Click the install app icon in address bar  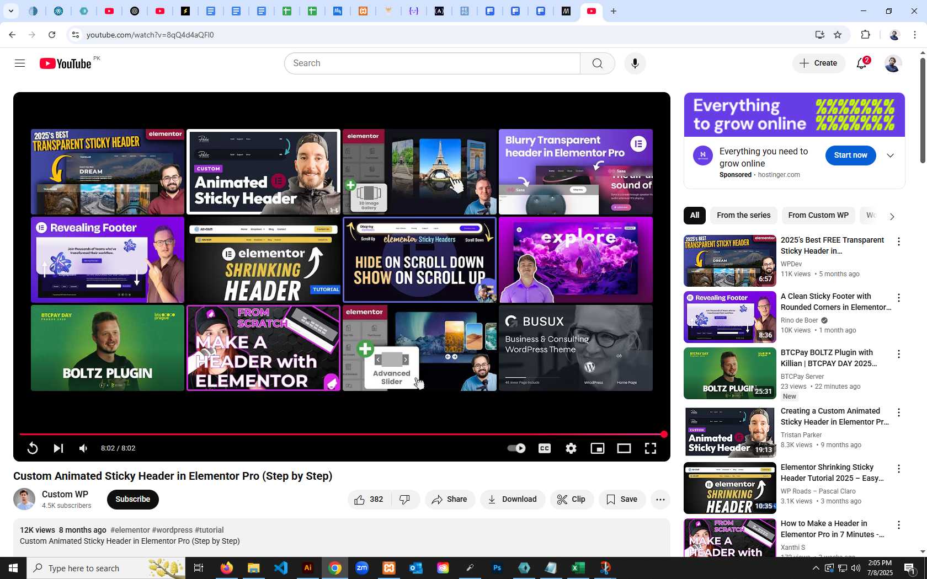pyautogui.click(x=819, y=35)
